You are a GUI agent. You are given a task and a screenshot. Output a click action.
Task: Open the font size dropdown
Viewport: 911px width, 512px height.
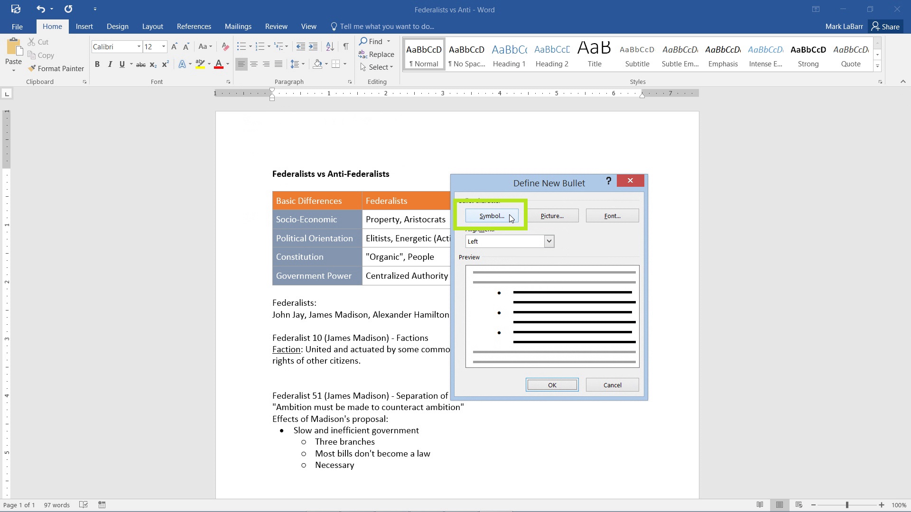point(164,46)
